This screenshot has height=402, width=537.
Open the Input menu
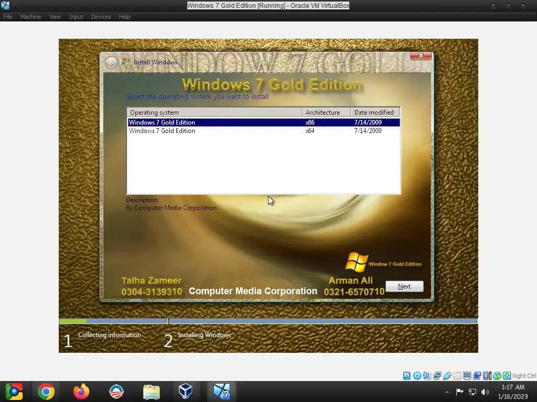click(76, 17)
